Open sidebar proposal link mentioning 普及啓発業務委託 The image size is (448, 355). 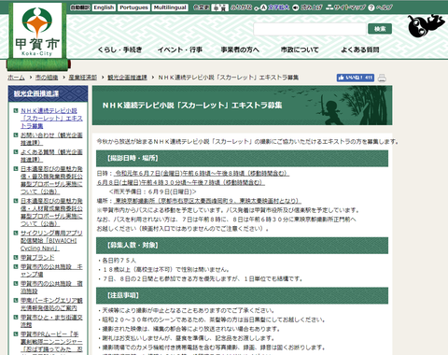[x=51, y=180]
